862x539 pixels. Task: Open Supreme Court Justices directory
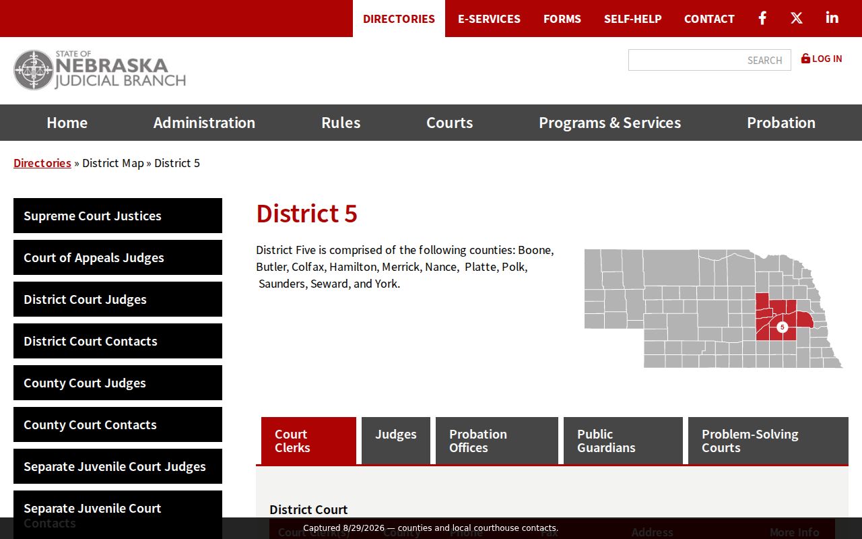(118, 216)
